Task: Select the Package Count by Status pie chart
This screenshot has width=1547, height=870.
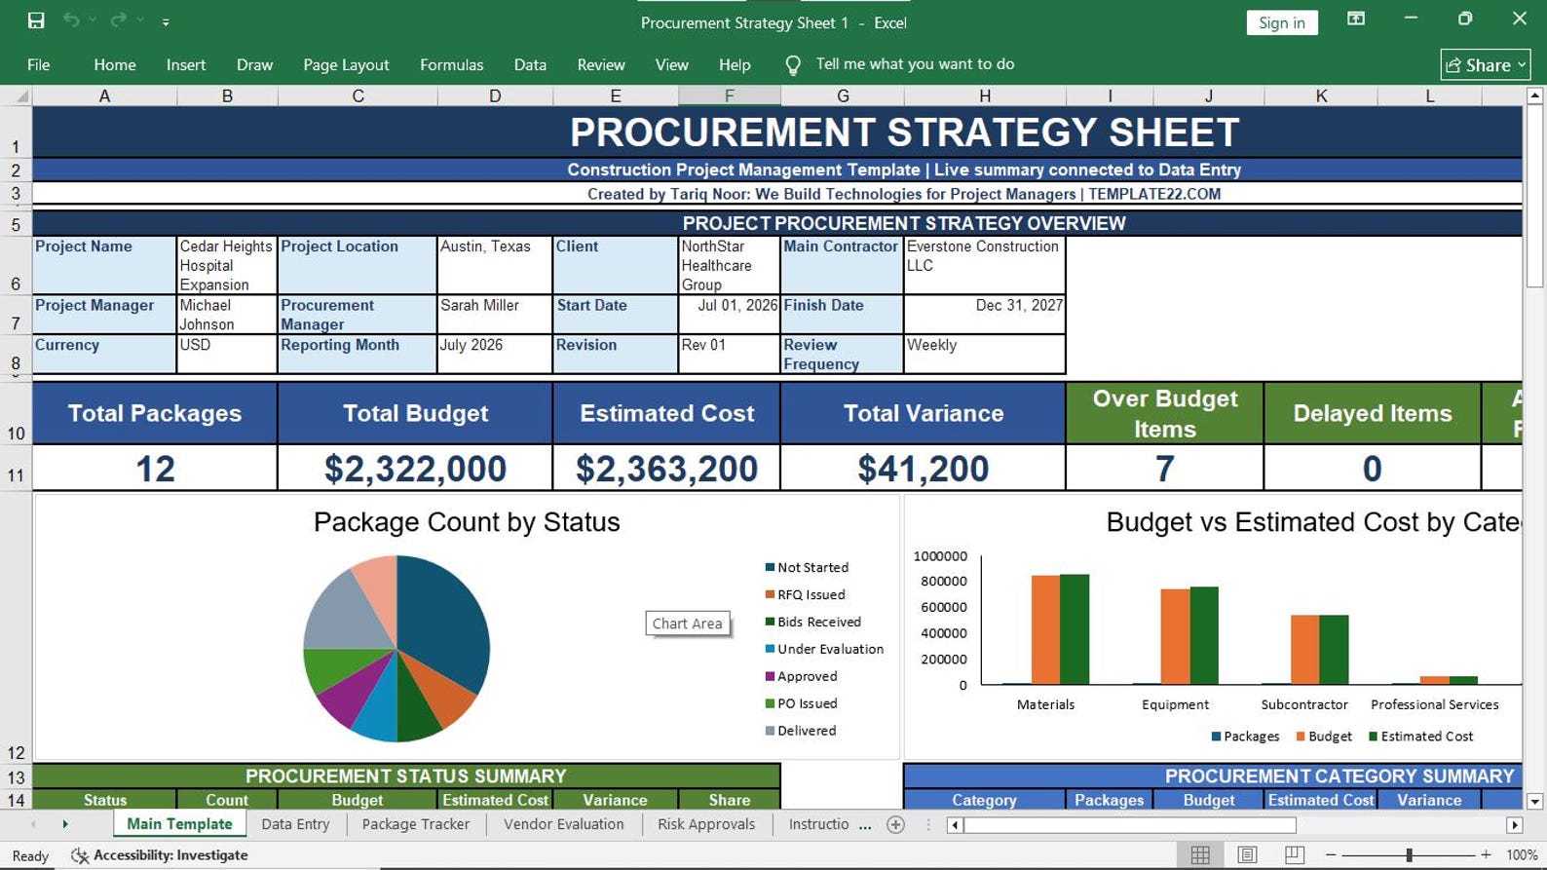Action: pos(396,648)
